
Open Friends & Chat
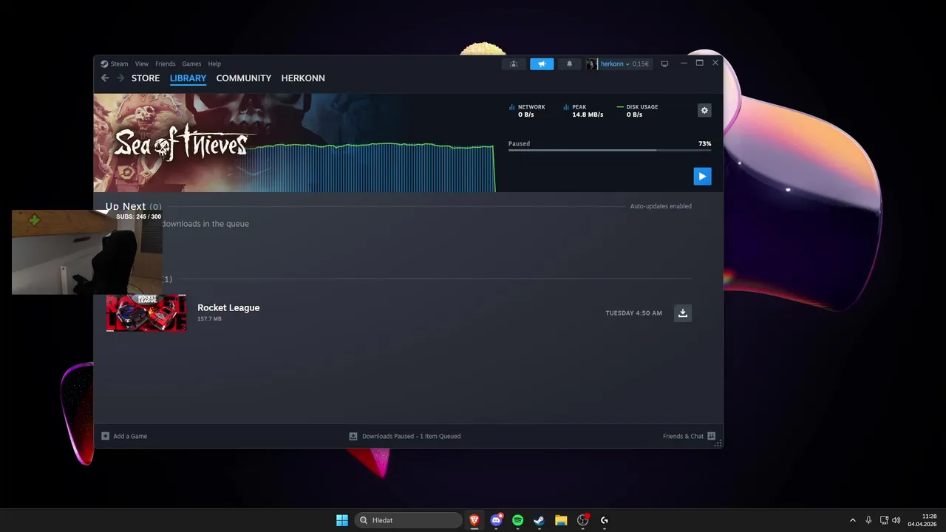click(x=689, y=436)
